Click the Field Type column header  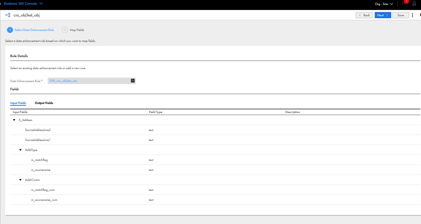(155, 112)
